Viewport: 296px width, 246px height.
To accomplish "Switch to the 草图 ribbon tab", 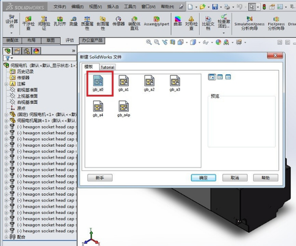I will (x=51, y=40).
